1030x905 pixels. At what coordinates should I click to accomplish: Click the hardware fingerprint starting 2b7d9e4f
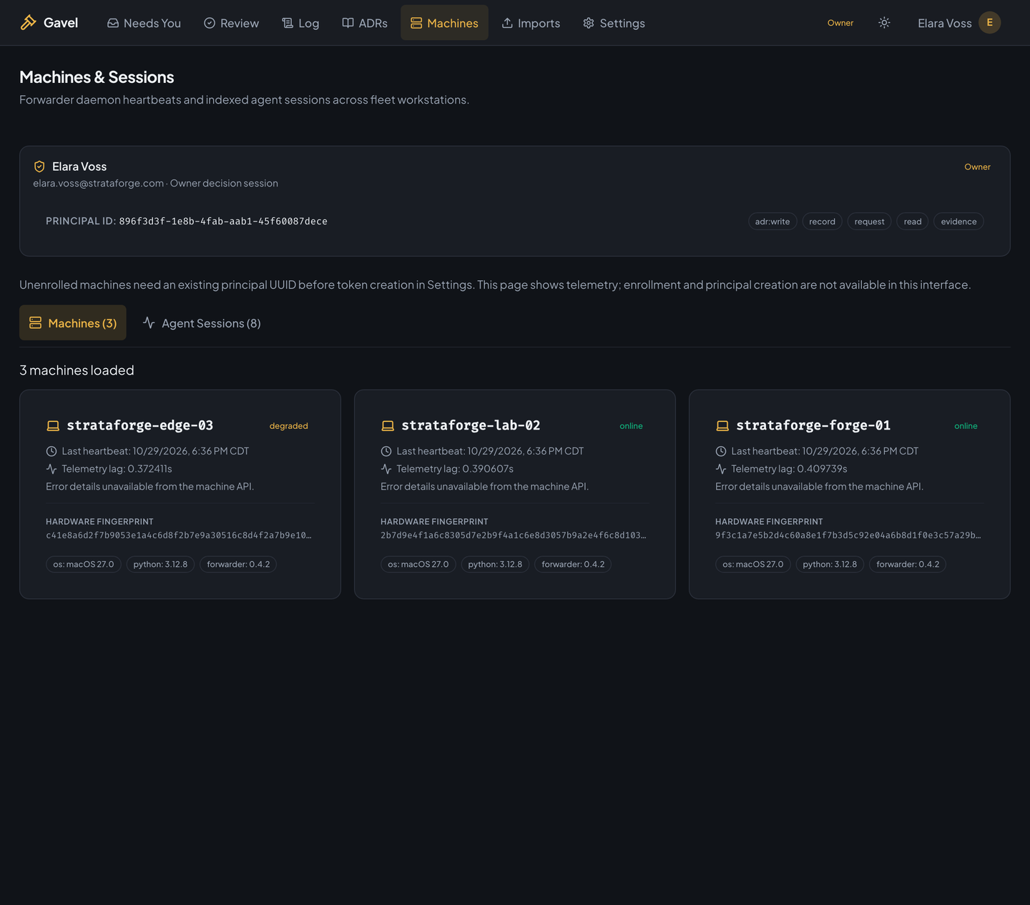click(x=514, y=535)
